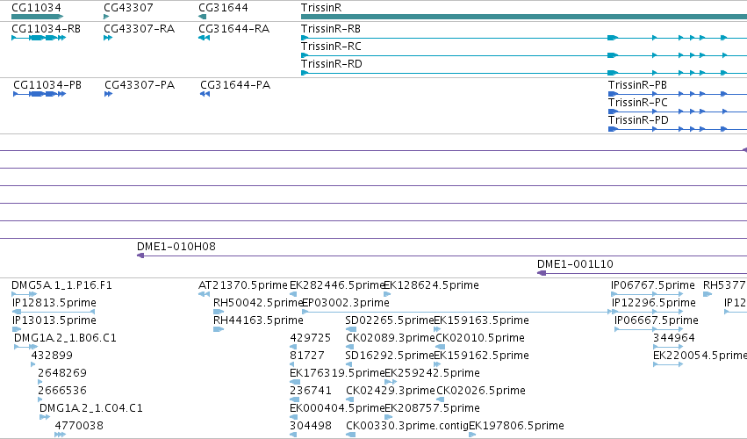
Task: Select the CG31644 gene label
Action: (224, 8)
